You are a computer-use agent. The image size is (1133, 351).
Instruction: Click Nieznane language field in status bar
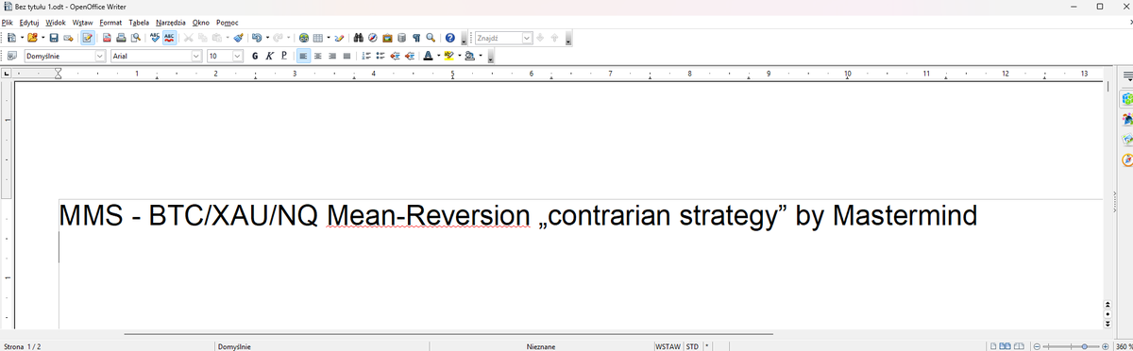[x=541, y=346]
